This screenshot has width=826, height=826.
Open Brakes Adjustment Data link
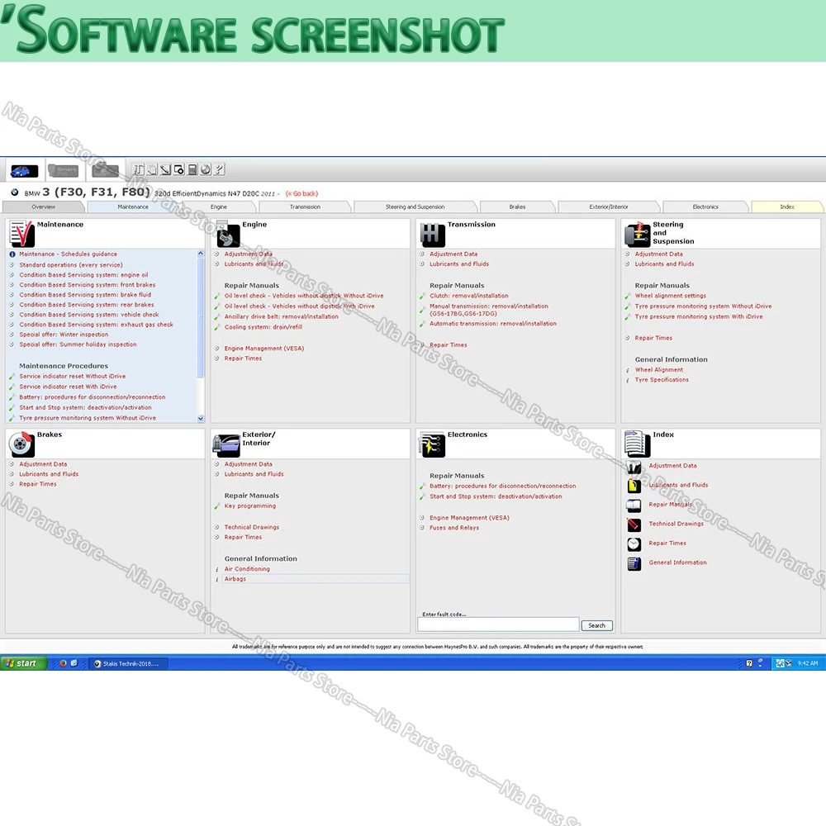click(43, 464)
